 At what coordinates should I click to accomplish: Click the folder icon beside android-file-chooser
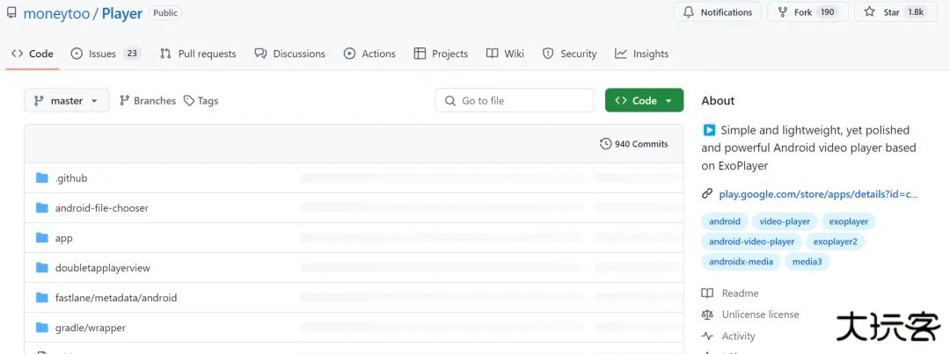point(42,207)
